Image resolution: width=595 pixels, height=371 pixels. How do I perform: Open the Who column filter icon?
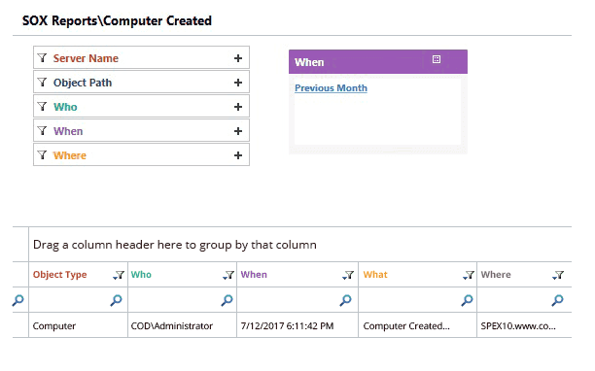coord(228,275)
